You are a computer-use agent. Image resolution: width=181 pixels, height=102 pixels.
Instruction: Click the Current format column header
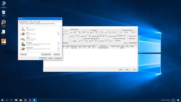103,46
